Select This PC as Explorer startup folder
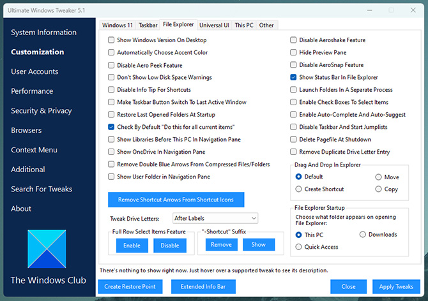The height and width of the screenshot is (301, 428). [x=298, y=235]
